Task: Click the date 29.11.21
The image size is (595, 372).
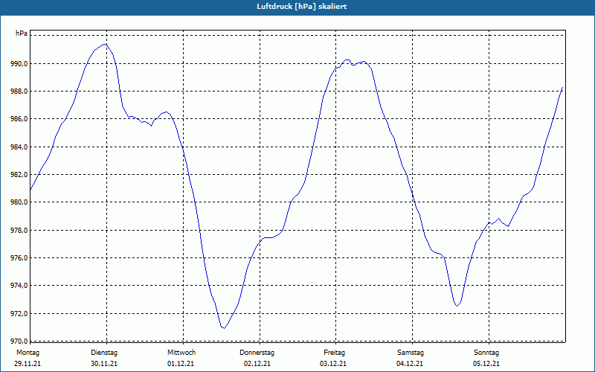Action: [28, 364]
